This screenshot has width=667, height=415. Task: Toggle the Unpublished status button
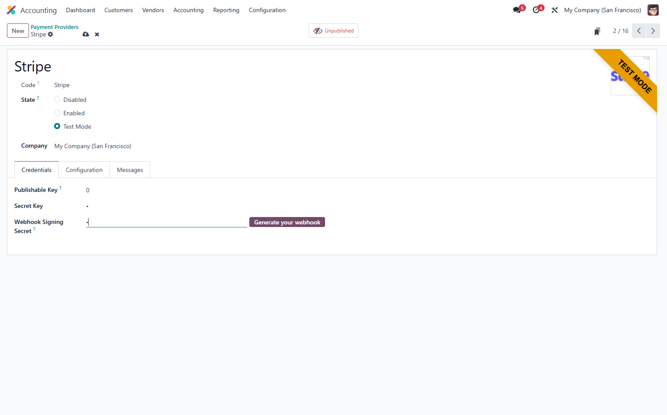pos(333,31)
